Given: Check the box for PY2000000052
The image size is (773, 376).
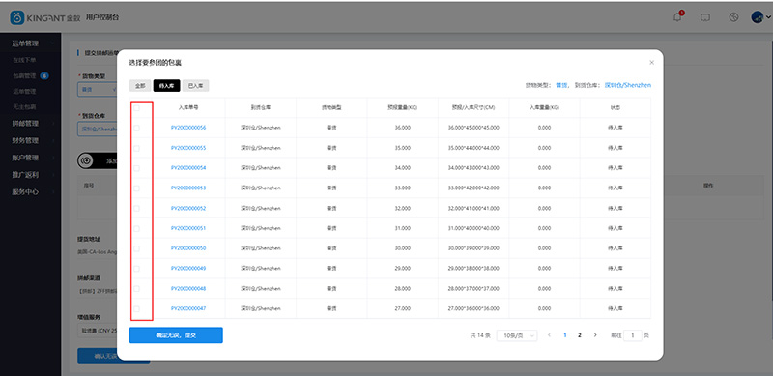Looking at the screenshot, I should pyautogui.click(x=136, y=208).
